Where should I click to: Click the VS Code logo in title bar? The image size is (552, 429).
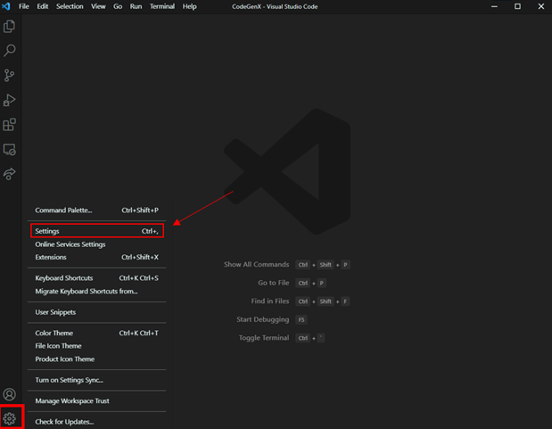(x=6, y=6)
